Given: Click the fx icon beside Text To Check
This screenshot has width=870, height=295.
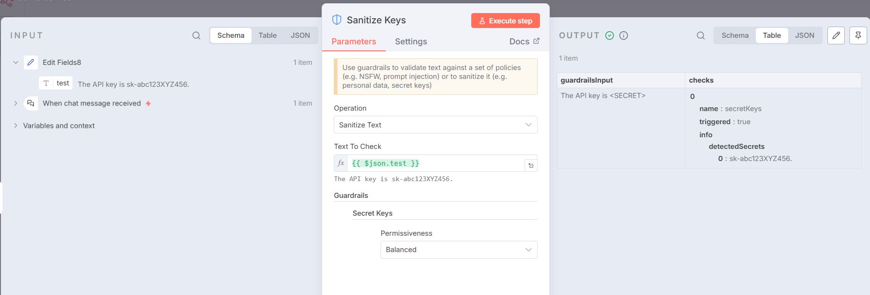Looking at the screenshot, I should [x=340, y=163].
